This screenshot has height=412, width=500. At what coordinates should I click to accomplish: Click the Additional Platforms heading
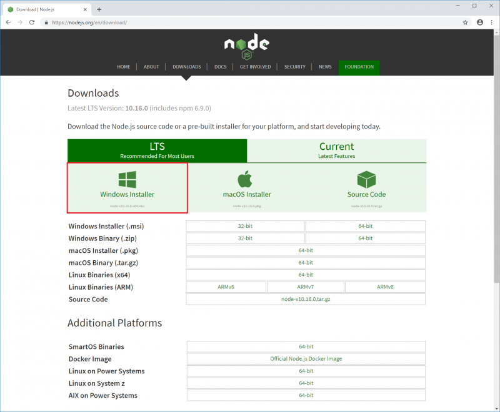click(x=115, y=323)
